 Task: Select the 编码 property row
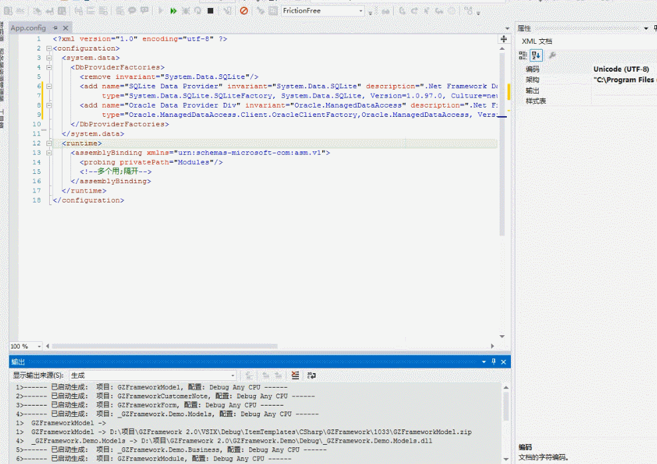pos(588,69)
